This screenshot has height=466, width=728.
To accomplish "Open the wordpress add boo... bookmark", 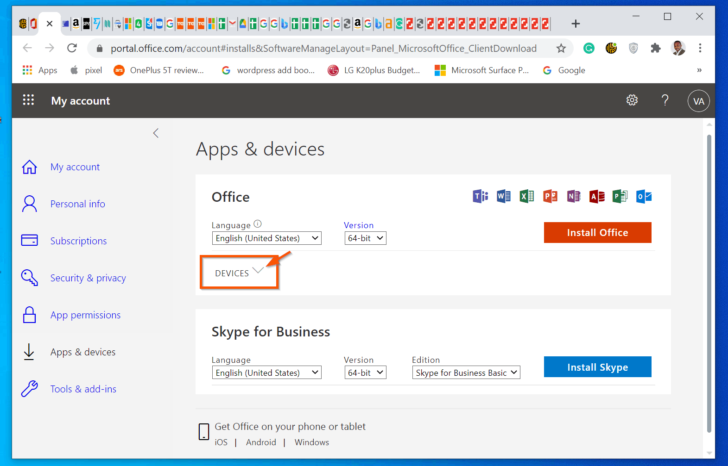I will (x=268, y=70).
